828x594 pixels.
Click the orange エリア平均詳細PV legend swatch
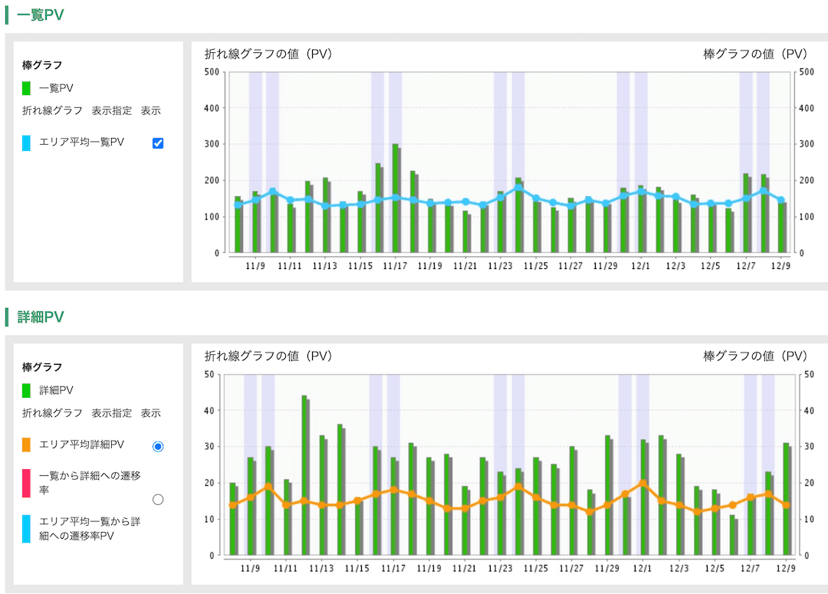(27, 445)
